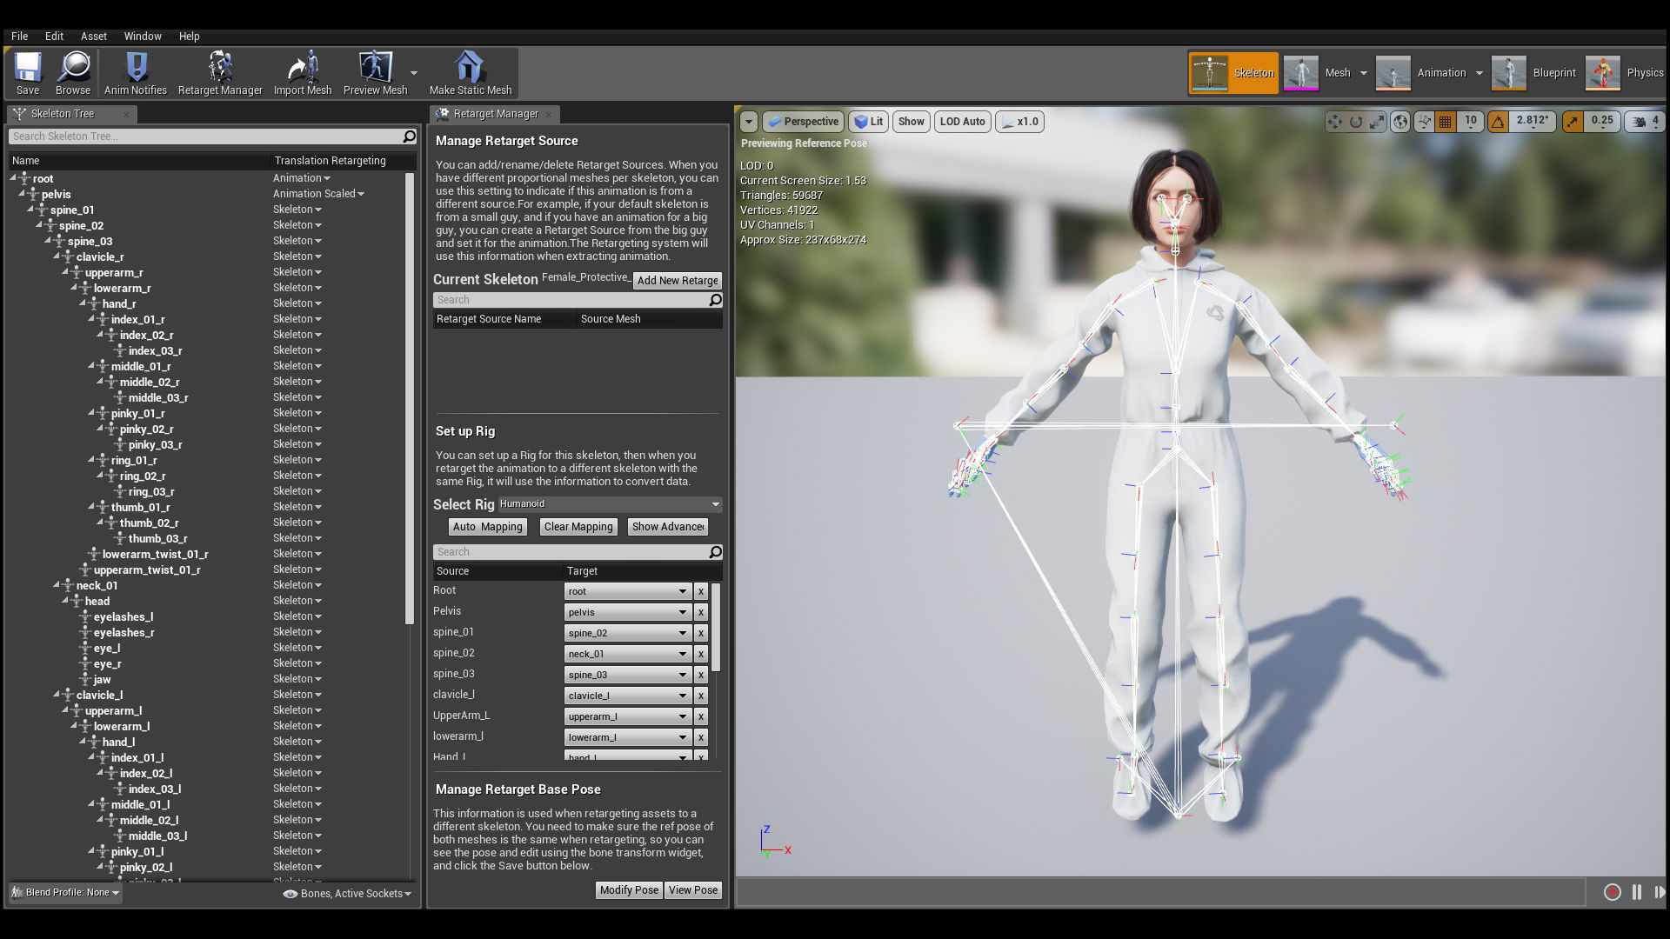Switch to the Skeleton Tree tab
This screenshot has height=939, width=1670.
[x=63, y=114]
